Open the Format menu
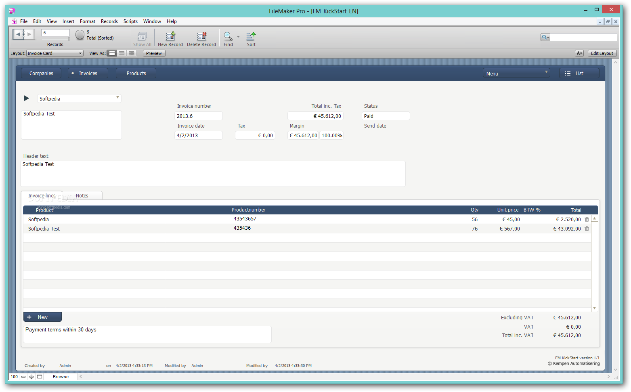 tap(88, 21)
